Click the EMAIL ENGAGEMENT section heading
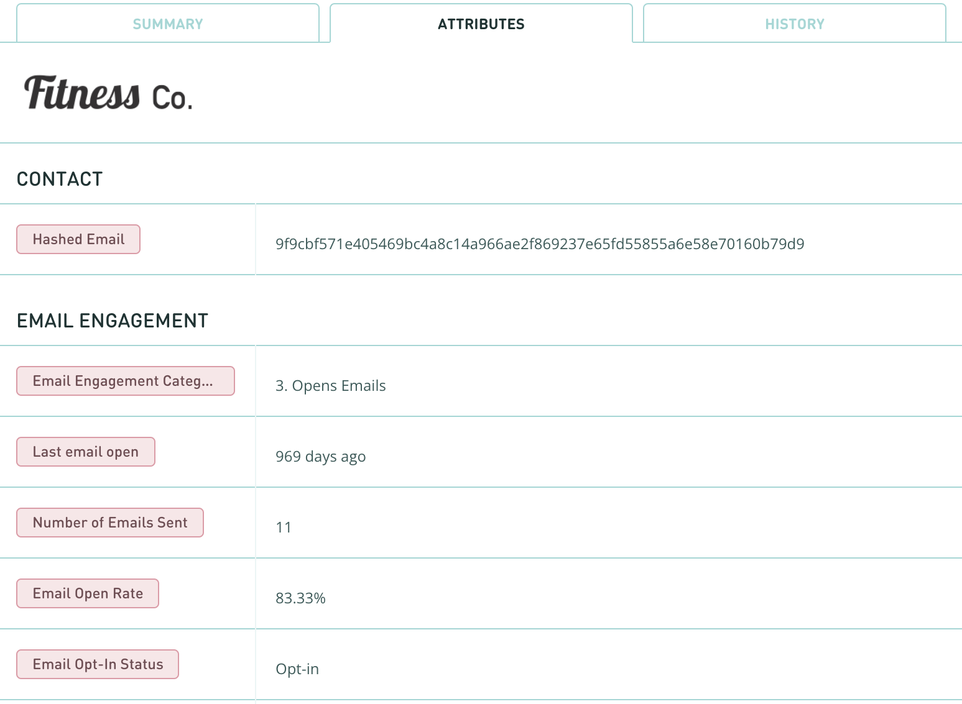The width and height of the screenshot is (962, 704). (x=113, y=321)
